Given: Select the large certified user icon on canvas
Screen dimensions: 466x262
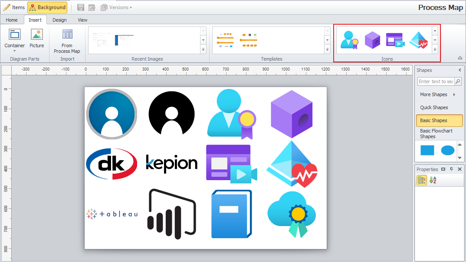Looking at the screenshot, I should pyautogui.click(x=232, y=114).
